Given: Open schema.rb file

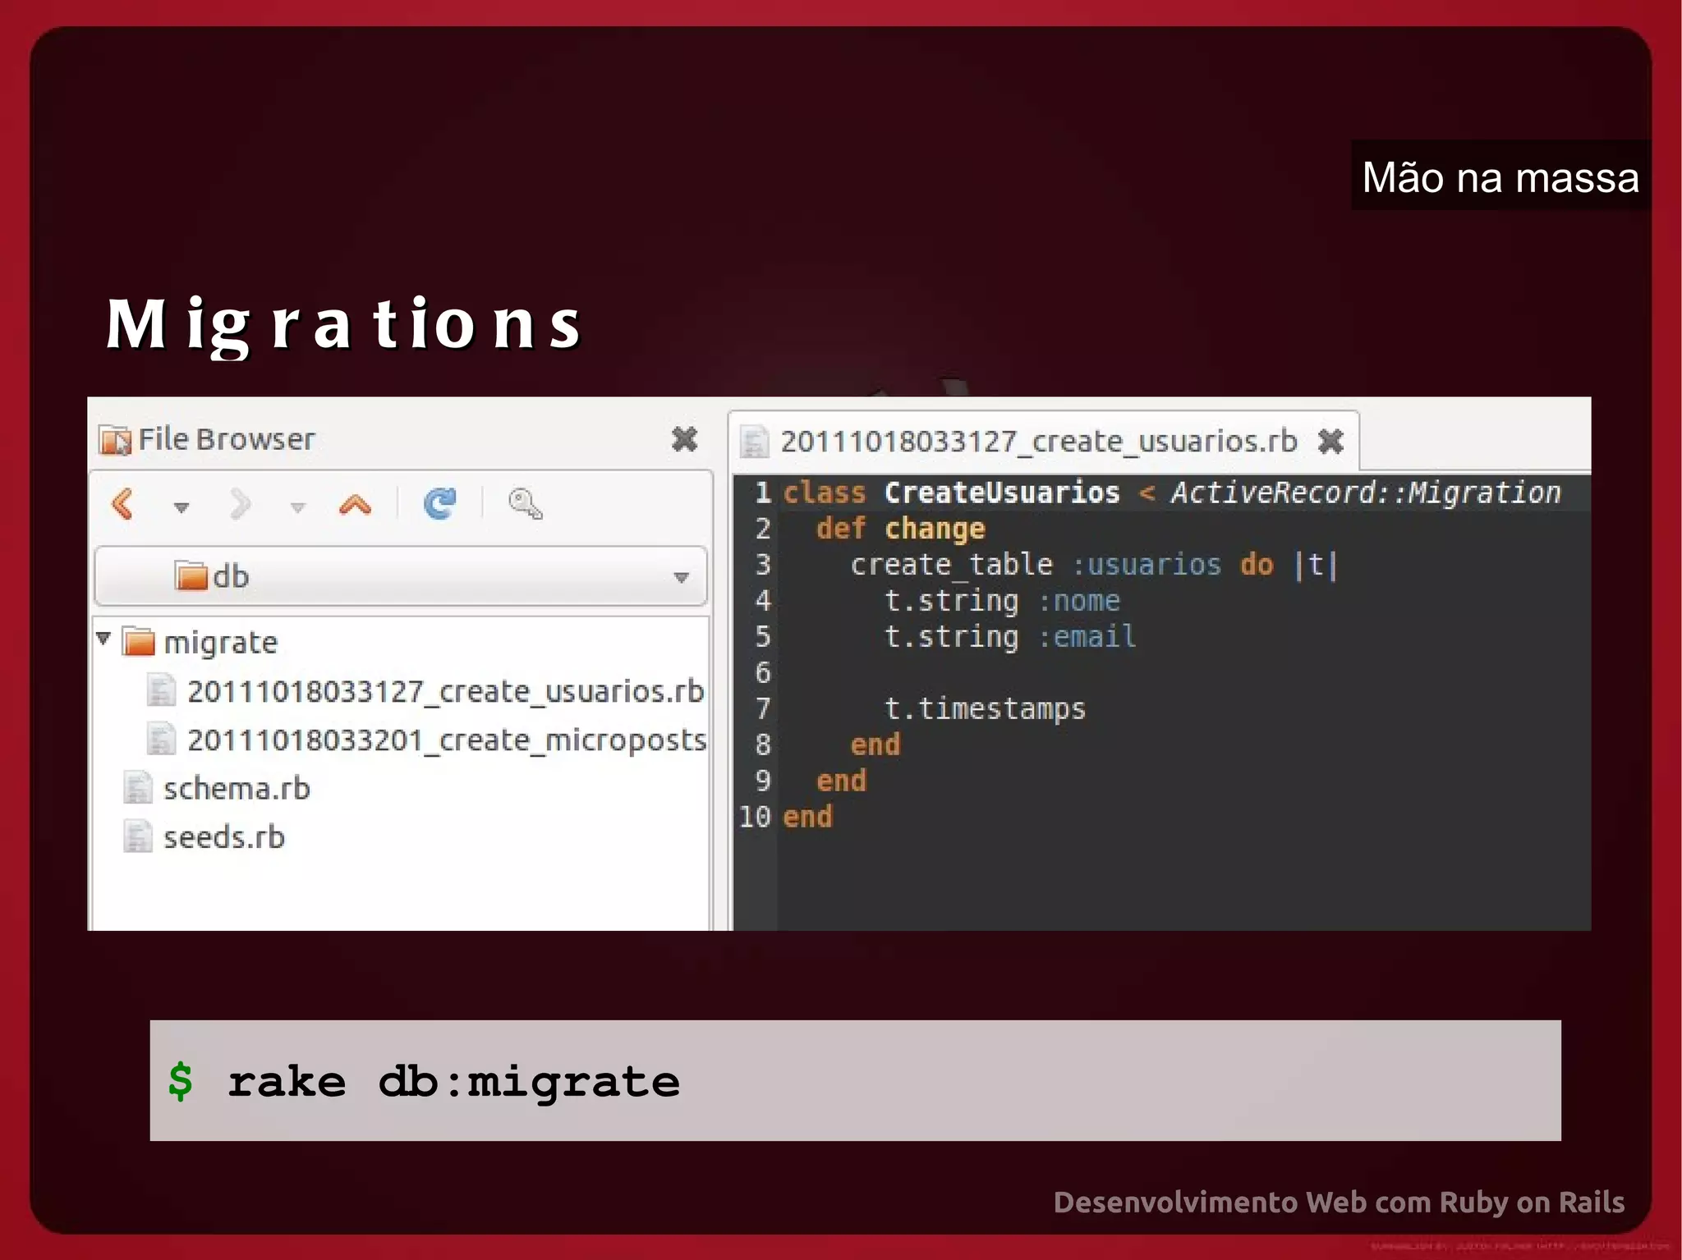Looking at the screenshot, I should pyautogui.click(x=237, y=789).
